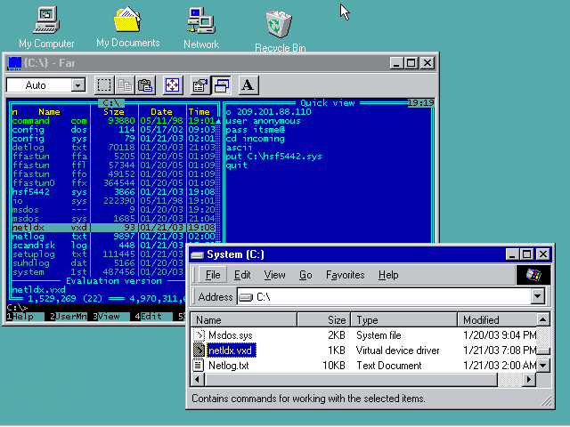Click the vertical scrollbar down arrow in Explorer

[x=543, y=365]
